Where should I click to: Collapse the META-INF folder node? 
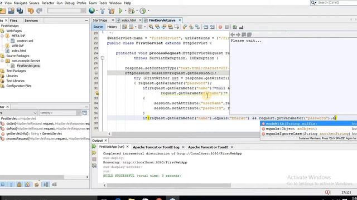2,36
